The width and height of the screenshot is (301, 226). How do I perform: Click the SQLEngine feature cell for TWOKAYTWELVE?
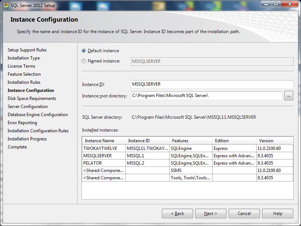tap(191, 148)
